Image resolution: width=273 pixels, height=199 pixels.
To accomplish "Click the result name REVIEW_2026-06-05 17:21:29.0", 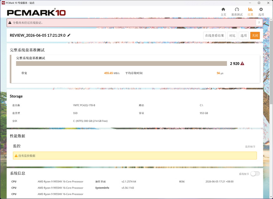I will [38, 35].
